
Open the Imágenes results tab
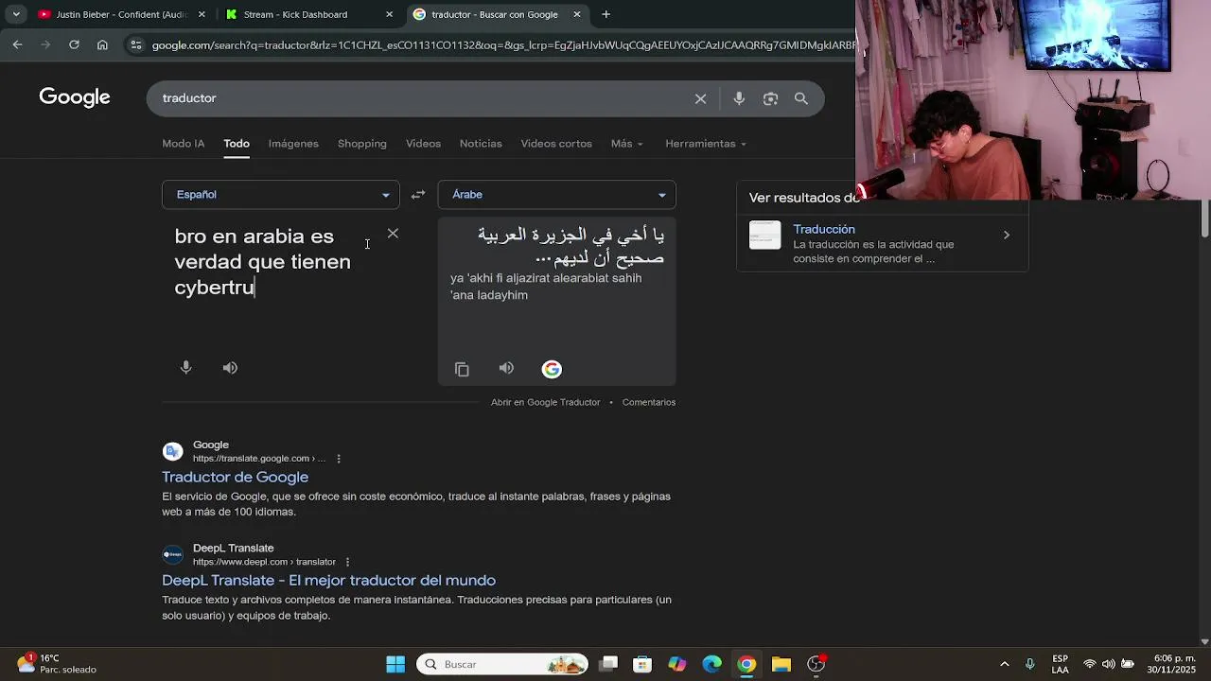(x=293, y=144)
